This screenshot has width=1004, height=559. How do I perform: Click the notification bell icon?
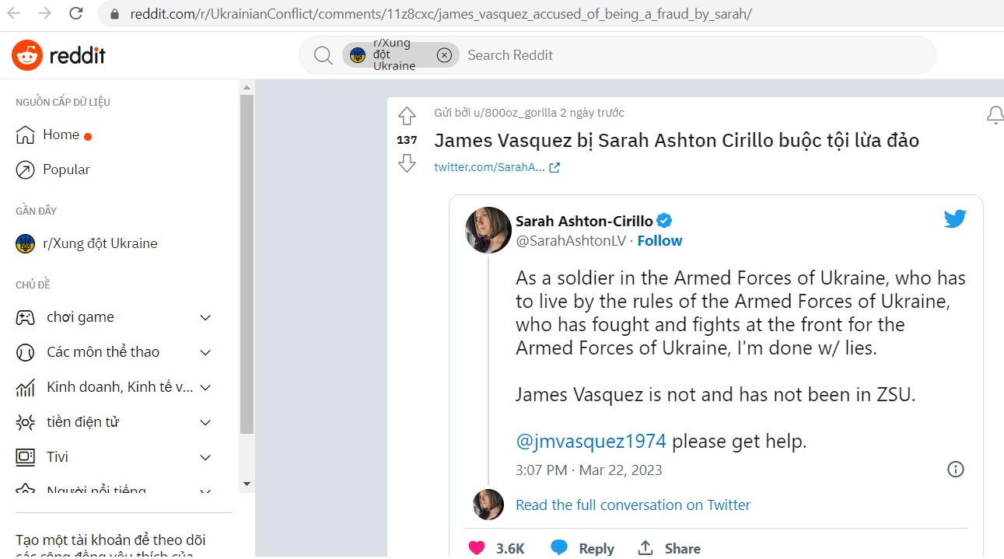(995, 116)
